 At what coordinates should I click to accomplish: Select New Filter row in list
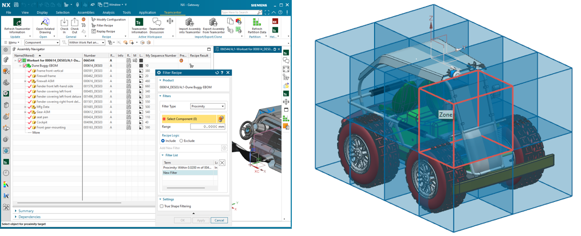click(x=190, y=173)
